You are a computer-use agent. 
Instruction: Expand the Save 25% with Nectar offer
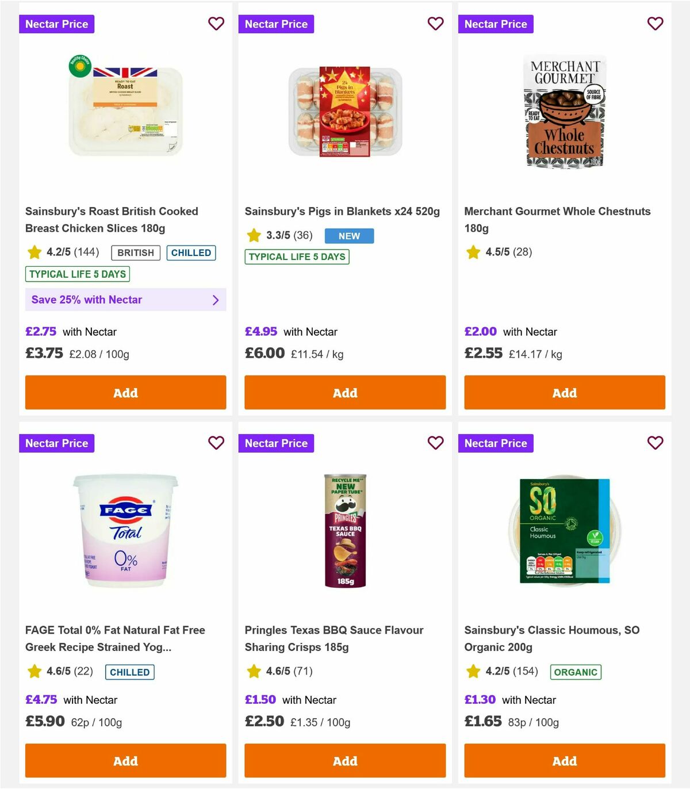tap(125, 300)
